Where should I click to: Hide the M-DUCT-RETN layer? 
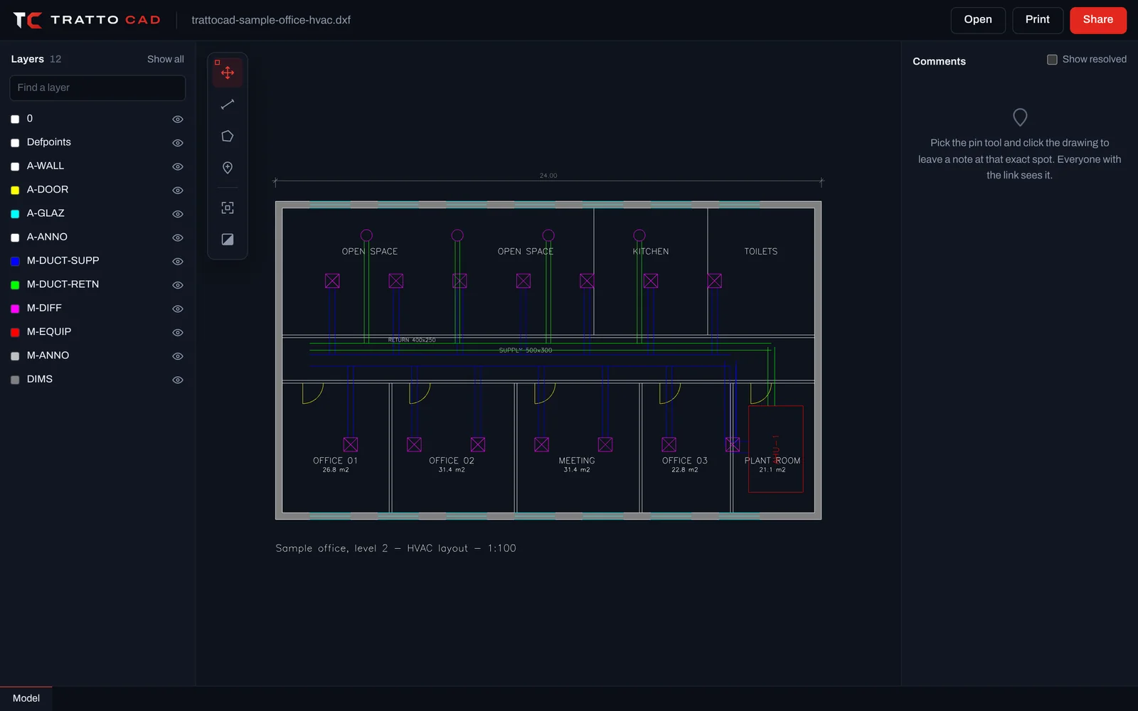tap(178, 285)
